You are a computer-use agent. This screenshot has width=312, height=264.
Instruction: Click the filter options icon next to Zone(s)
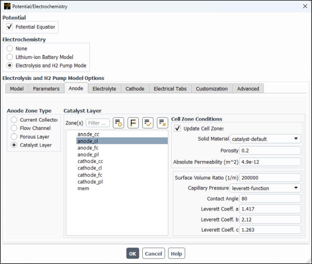click(x=118, y=122)
